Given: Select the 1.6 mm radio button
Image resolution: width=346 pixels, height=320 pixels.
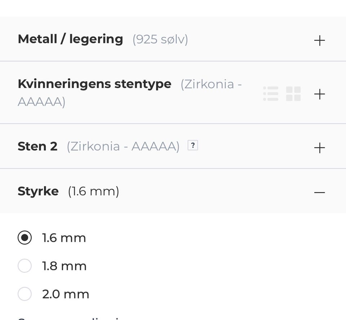Looking at the screenshot, I should point(25,237).
